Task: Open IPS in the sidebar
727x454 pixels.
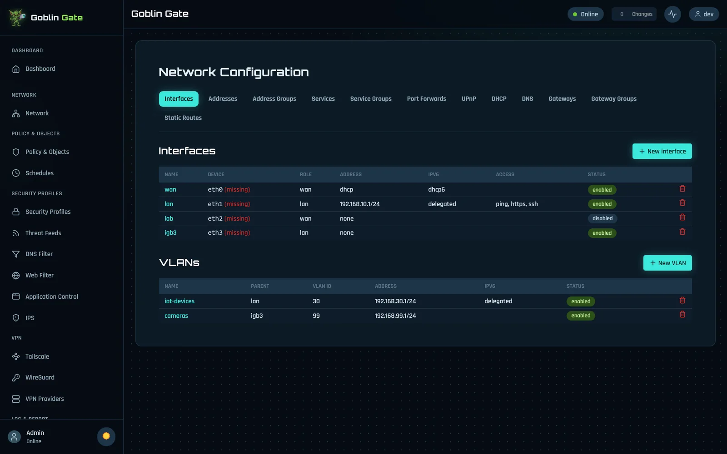Action: 61,318
